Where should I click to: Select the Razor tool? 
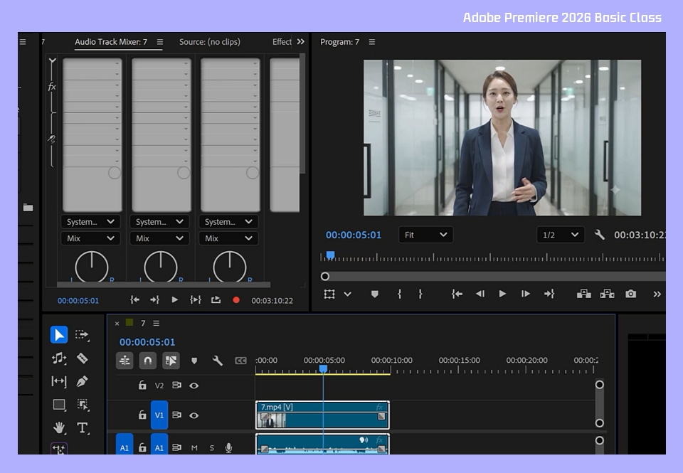83,358
